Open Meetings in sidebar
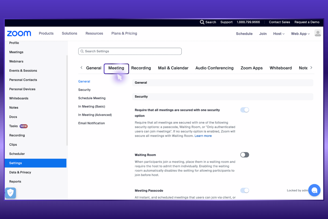The height and width of the screenshot is (219, 328). click(x=16, y=52)
